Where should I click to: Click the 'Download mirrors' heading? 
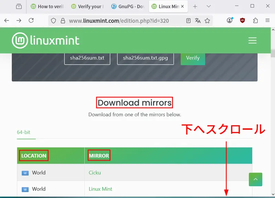[134, 103]
